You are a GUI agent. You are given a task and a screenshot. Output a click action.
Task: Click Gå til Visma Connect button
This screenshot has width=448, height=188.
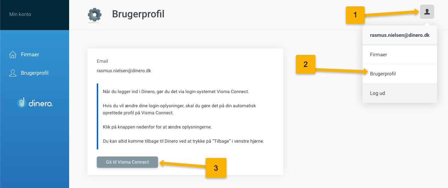coord(127,162)
